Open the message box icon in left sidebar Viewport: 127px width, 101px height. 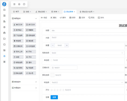click(4, 45)
